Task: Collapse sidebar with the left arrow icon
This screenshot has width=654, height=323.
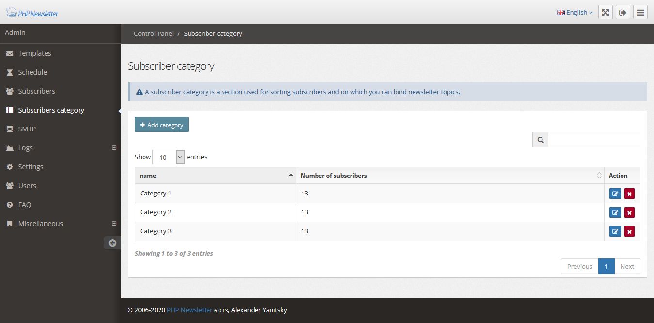Action: pos(112,243)
